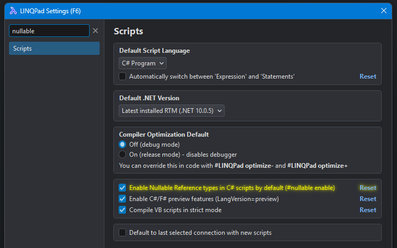Click the settings search field containing 'nullable'

49,31
